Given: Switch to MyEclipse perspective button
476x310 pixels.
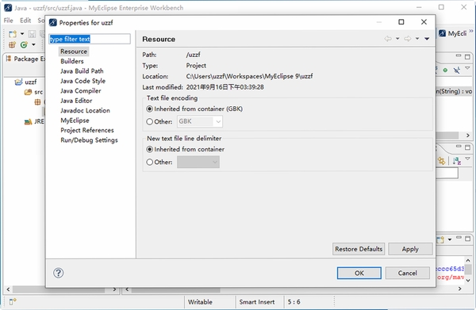Looking at the screenshot, I should 453,33.
